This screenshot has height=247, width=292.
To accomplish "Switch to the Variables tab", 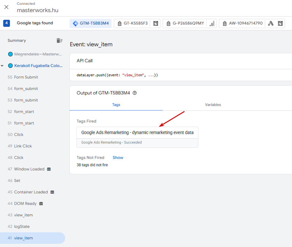I will pyautogui.click(x=213, y=105).
